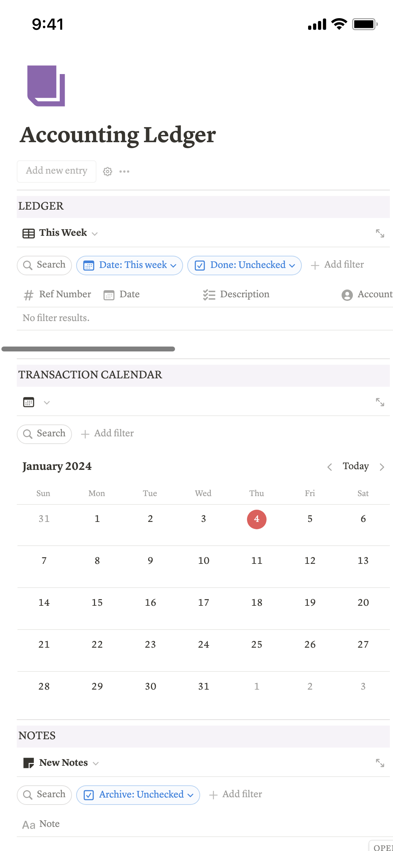Open the three-dot more options menu
The width and height of the screenshot is (393, 851).
click(x=124, y=172)
